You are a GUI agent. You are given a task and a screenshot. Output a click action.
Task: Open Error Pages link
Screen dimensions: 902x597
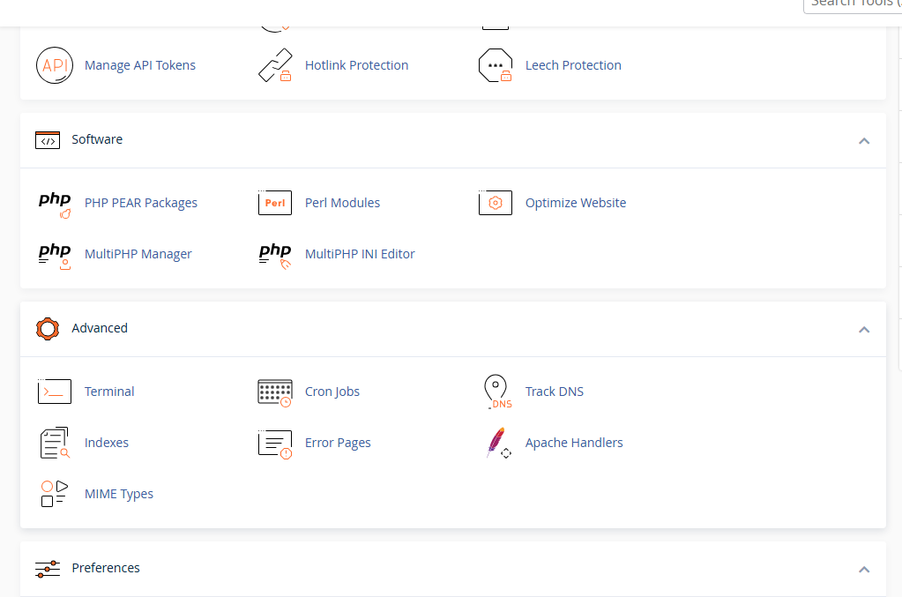338,443
